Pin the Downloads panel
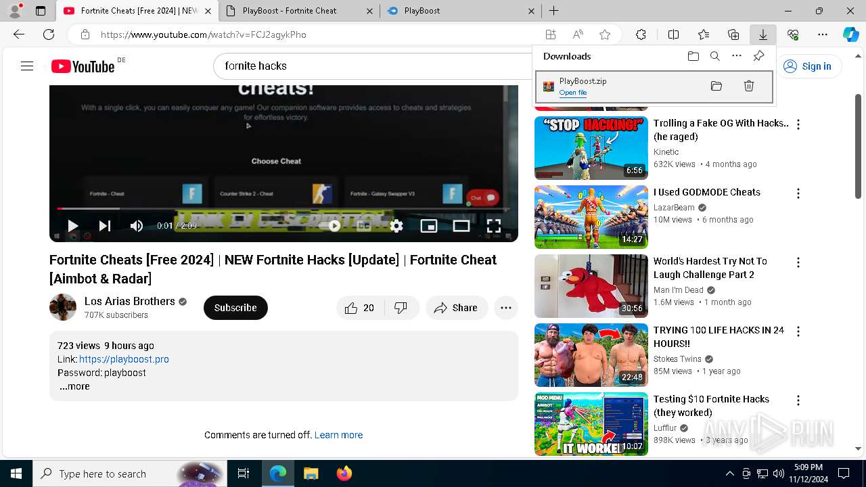The image size is (866, 487). [x=758, y=56]
